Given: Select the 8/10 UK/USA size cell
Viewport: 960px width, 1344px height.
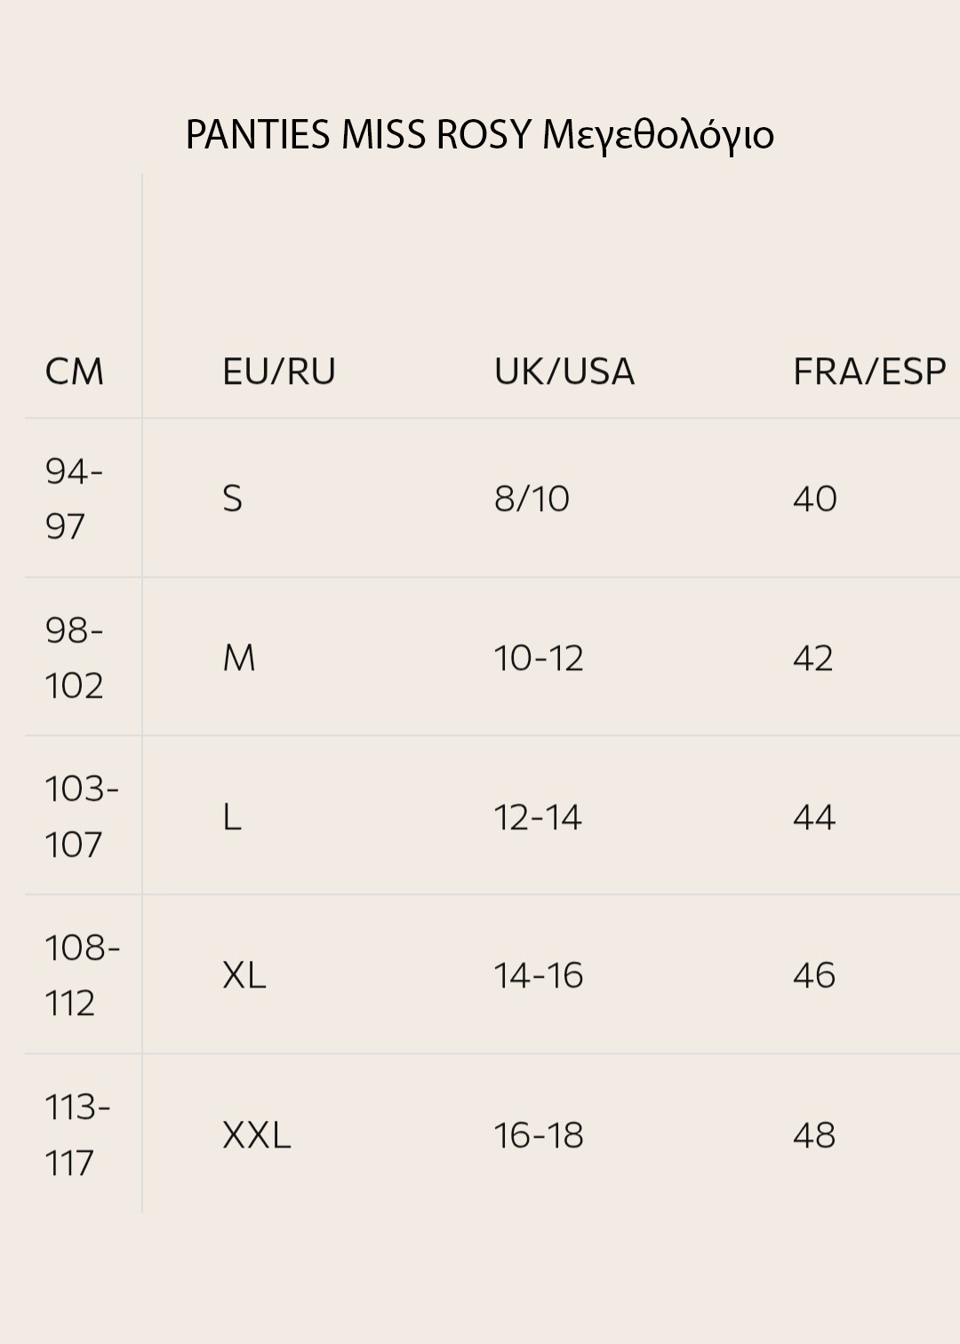Looking at the screenshot, I should pos(532,499).
